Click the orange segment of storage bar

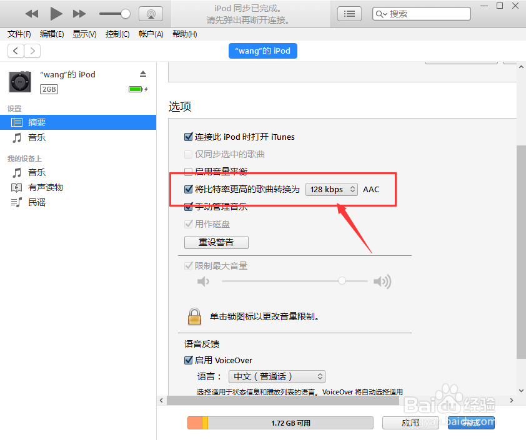(195, 423)
